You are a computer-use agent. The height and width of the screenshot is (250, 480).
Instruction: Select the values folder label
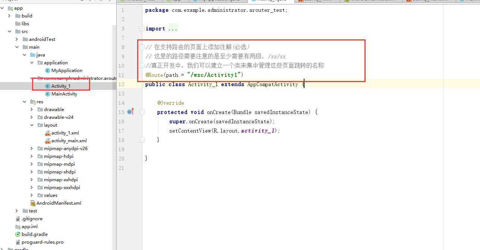[51, 195]
